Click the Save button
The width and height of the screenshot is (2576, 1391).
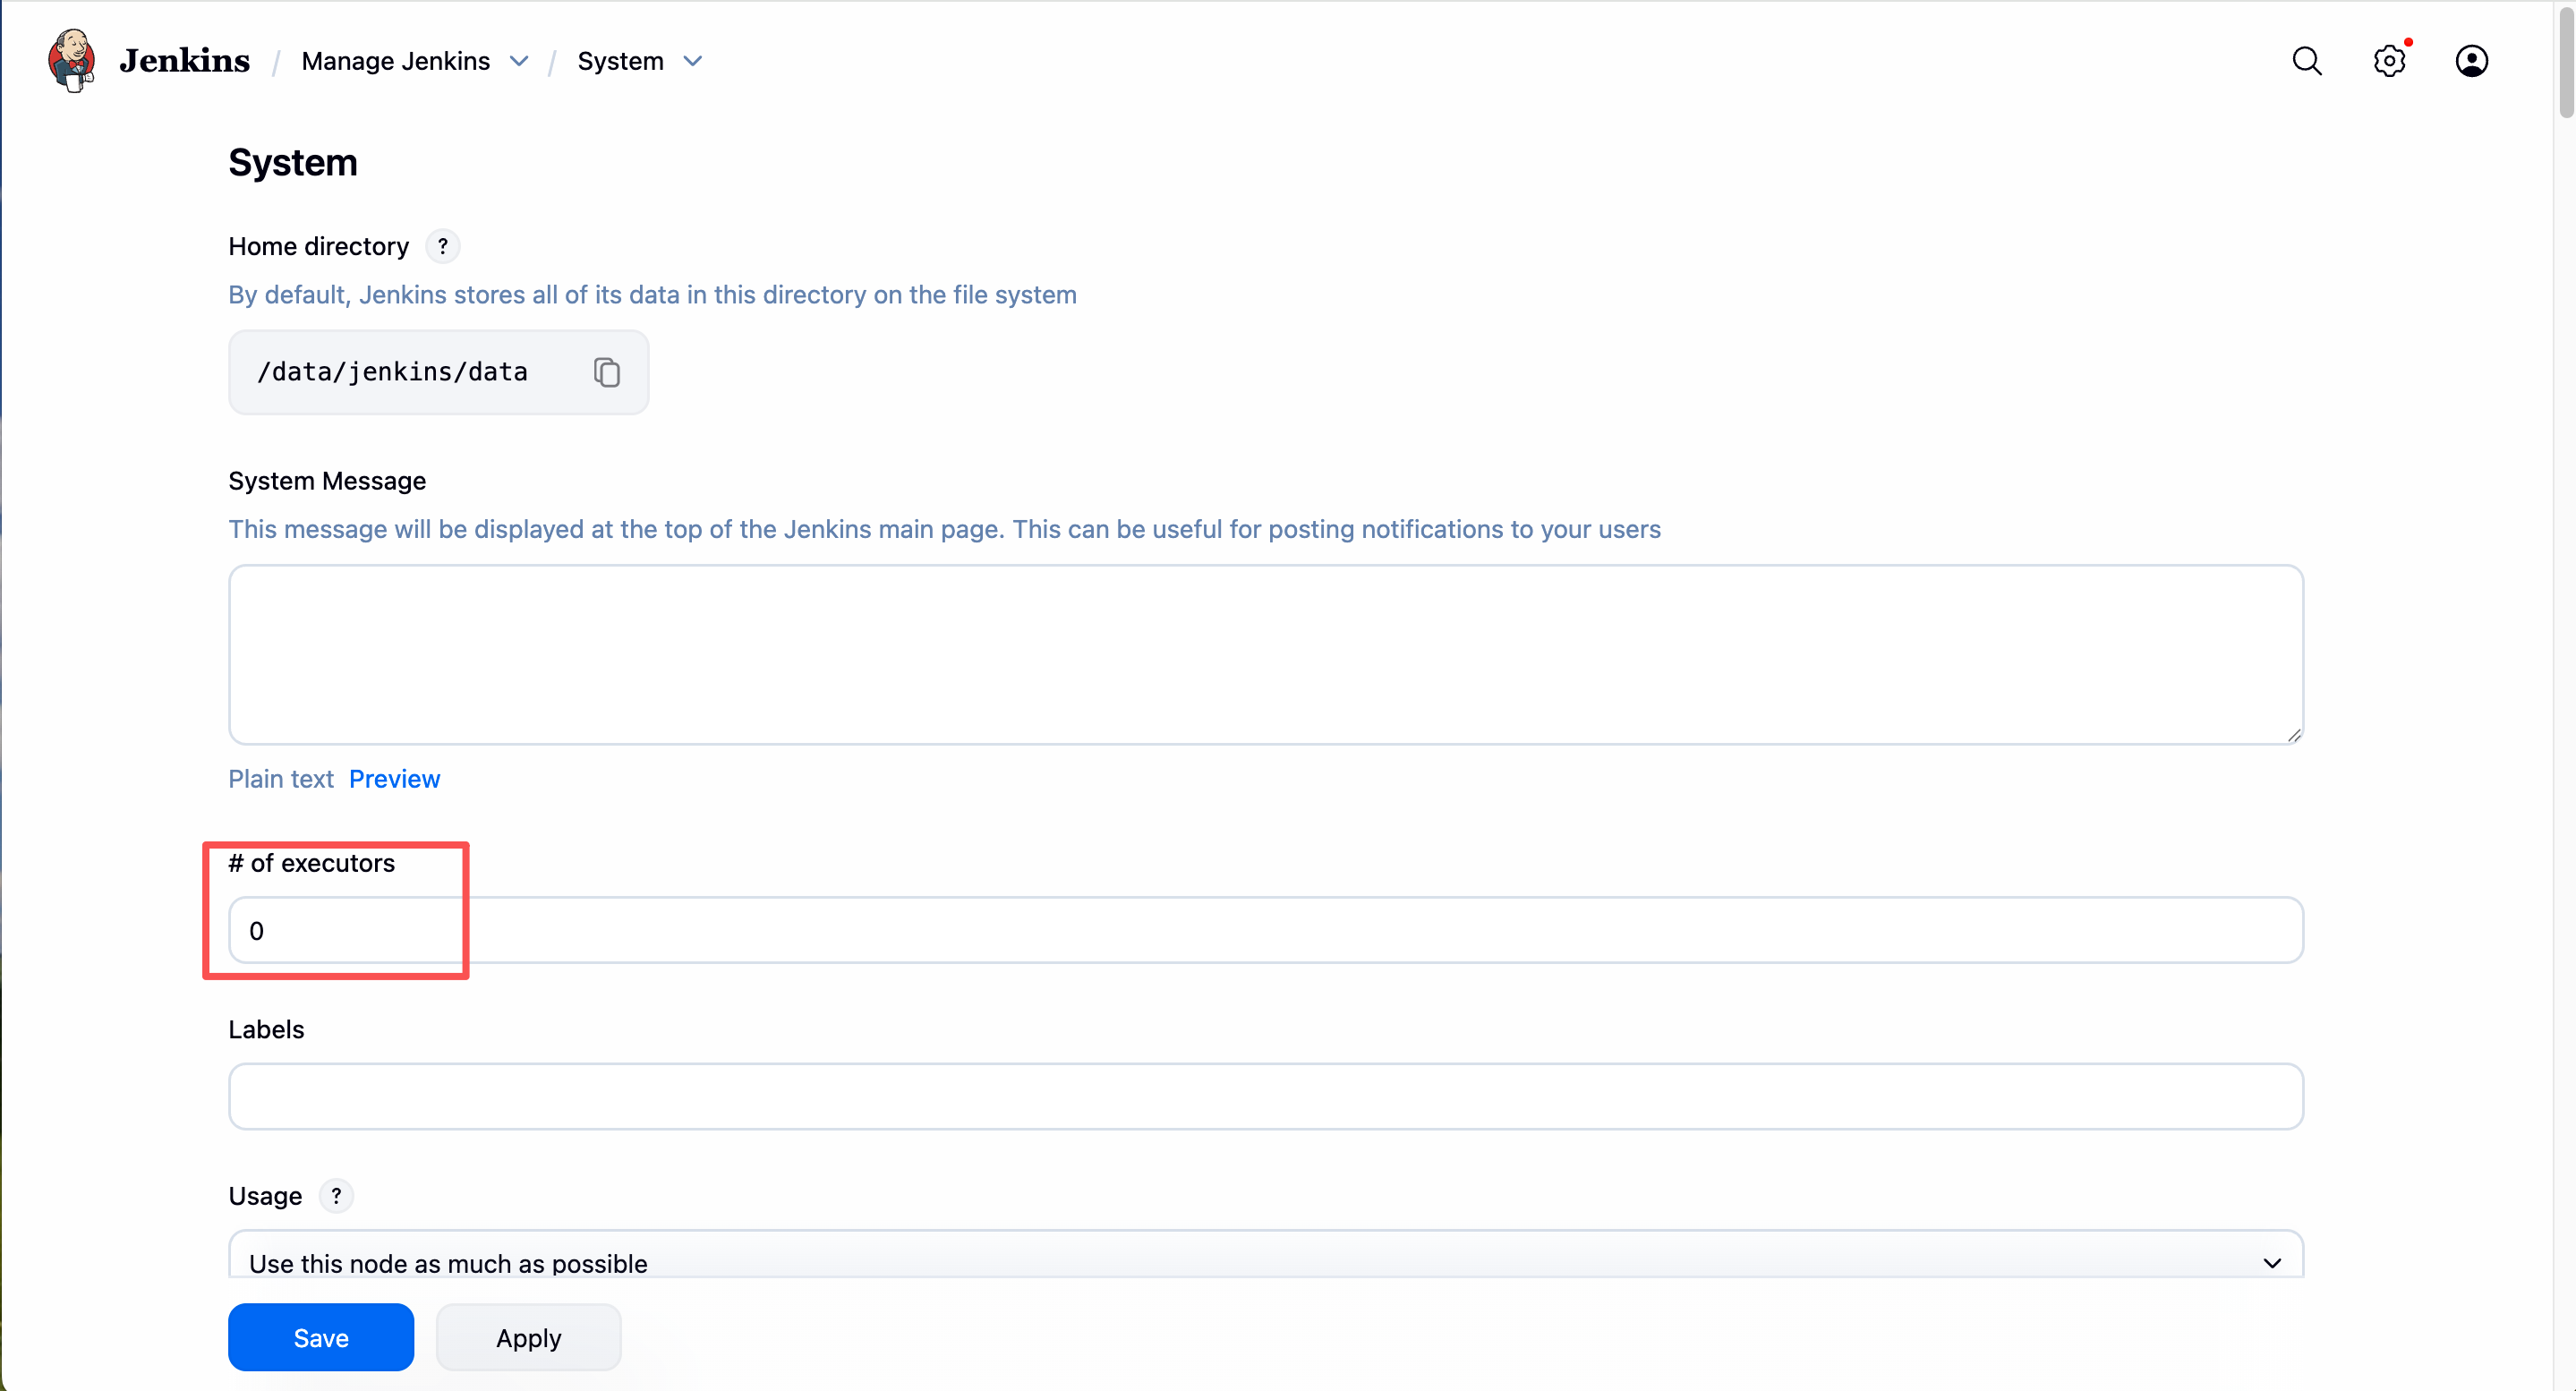pyautogui.click(x=320, y=1337)
